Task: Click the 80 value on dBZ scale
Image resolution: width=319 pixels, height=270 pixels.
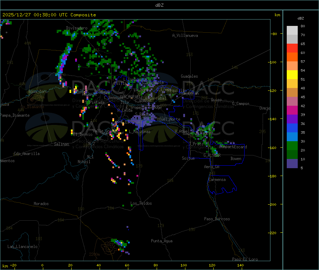Action: pyautogui.click(x=303, y=26)
